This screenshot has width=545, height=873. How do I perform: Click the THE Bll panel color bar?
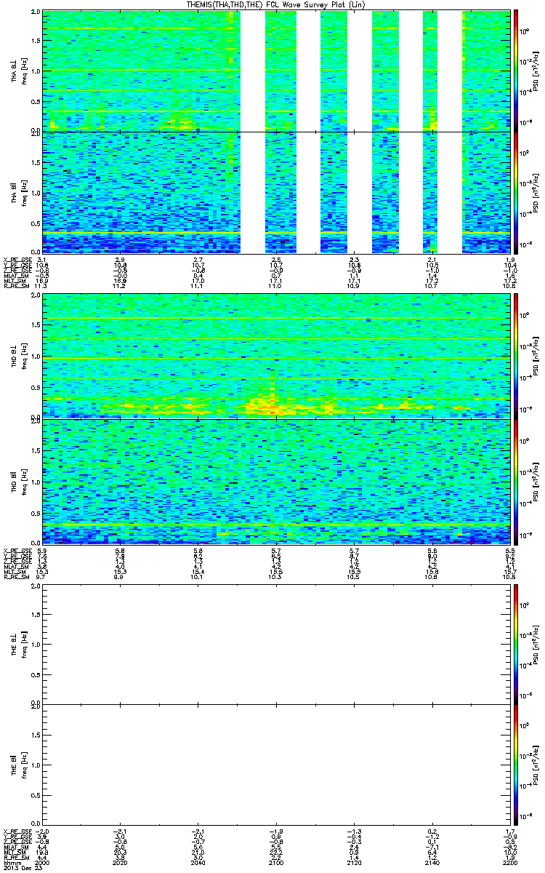(x=515, y=766)
